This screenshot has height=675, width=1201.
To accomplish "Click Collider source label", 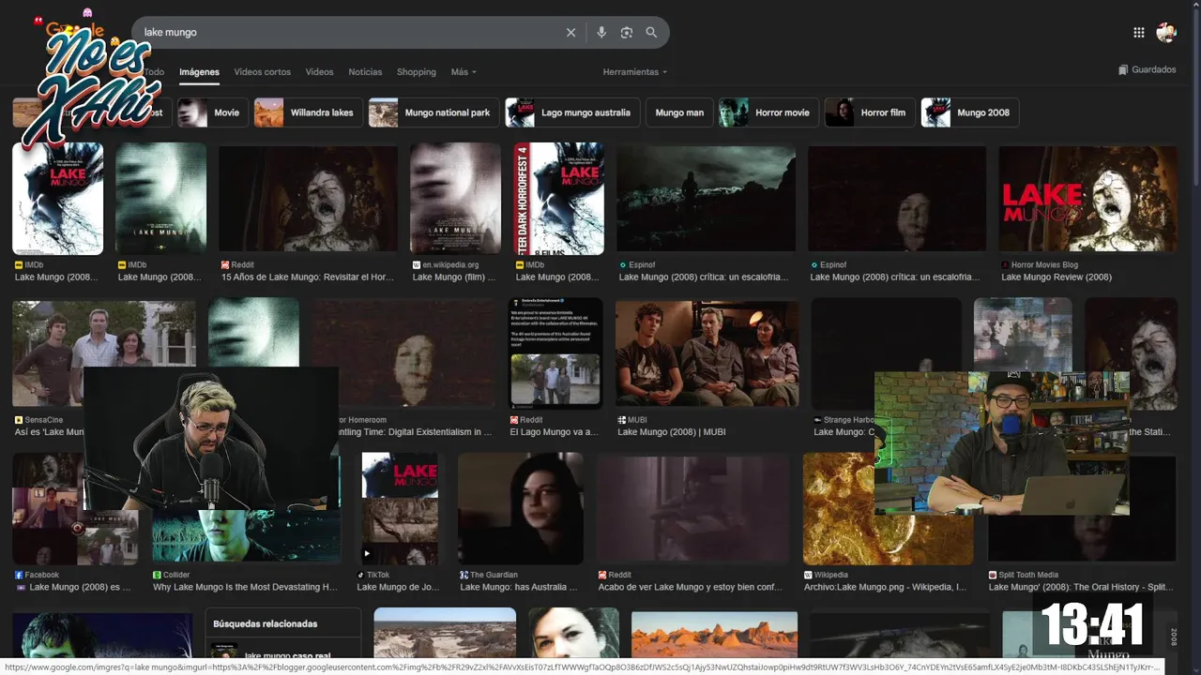I will pos(171,575).
